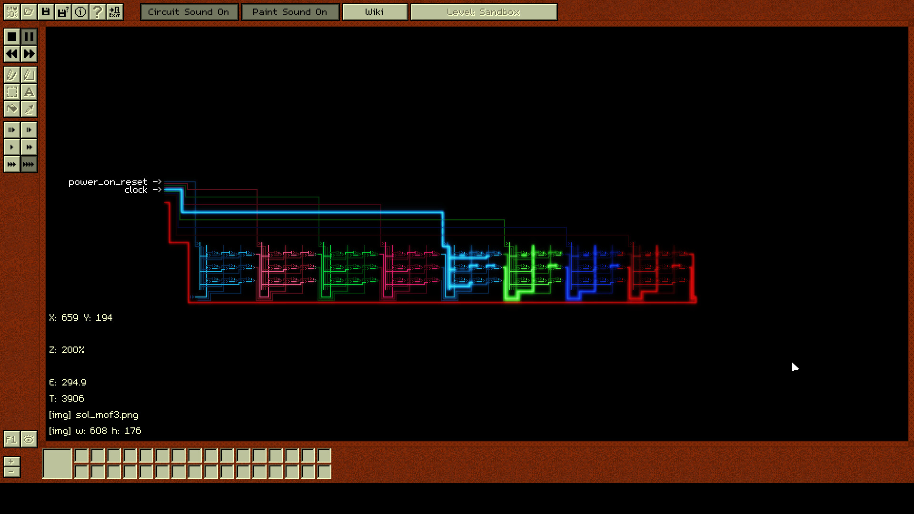Exit to the main menu
The width and height of the screenshot is (914, 514).
(x=114, y=12)
